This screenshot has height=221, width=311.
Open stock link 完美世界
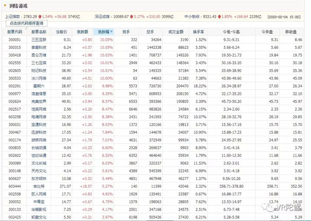click(39, 101)
